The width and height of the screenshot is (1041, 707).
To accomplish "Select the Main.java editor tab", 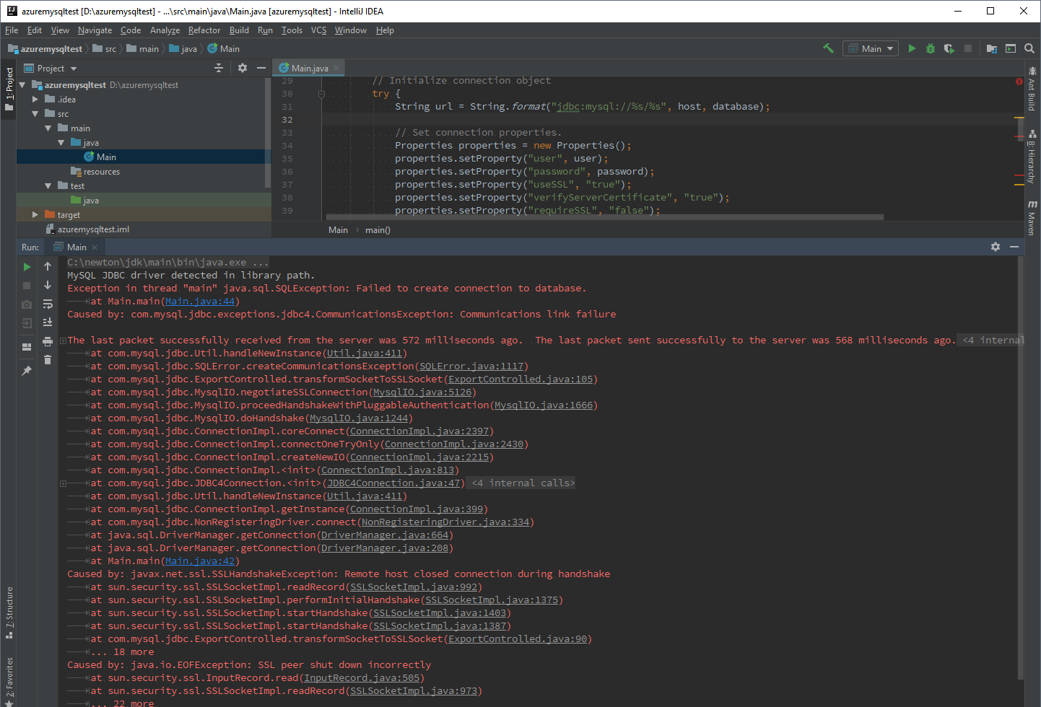I will pyautogui.click(x=309, y=68).
